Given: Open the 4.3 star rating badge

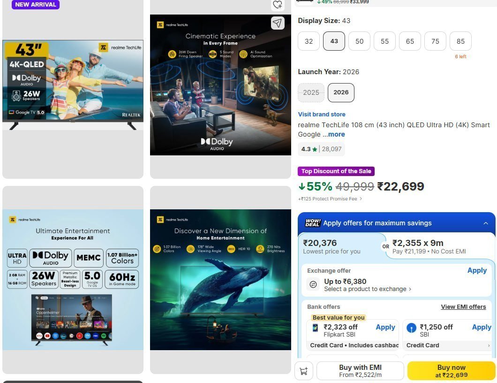Looking at the screenshot, I should 321,149.
